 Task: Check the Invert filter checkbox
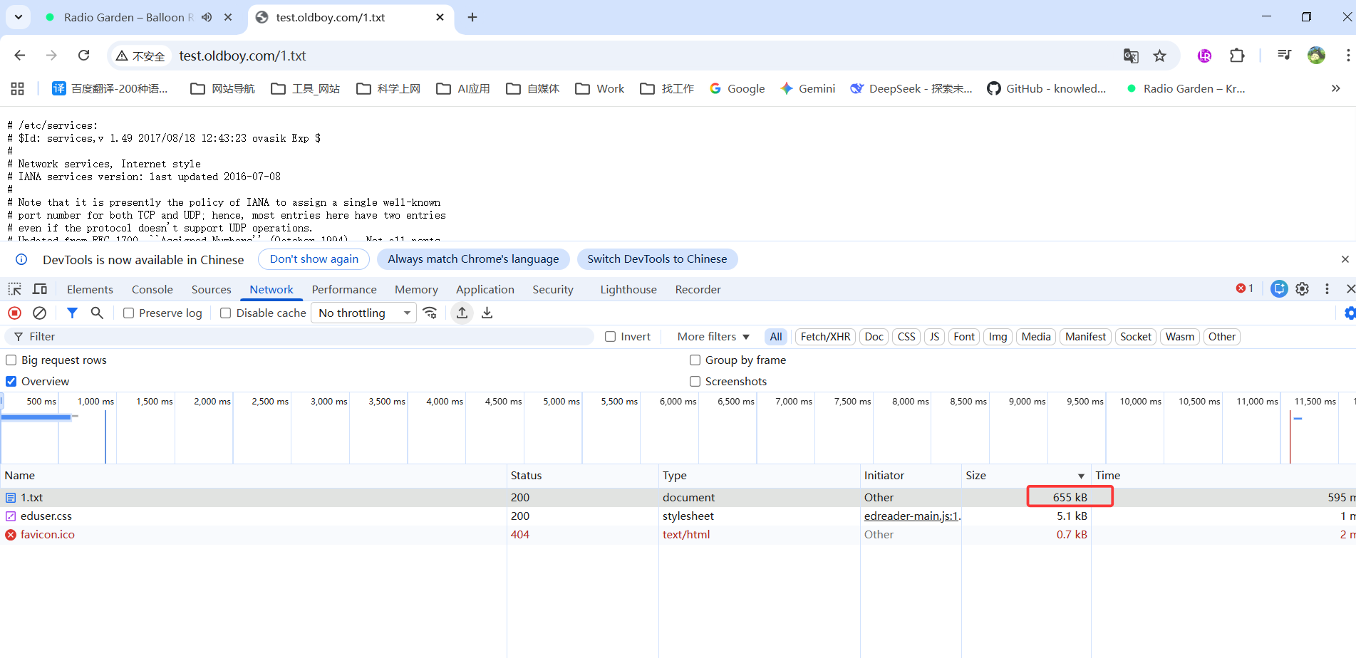(x=611, y=337)
